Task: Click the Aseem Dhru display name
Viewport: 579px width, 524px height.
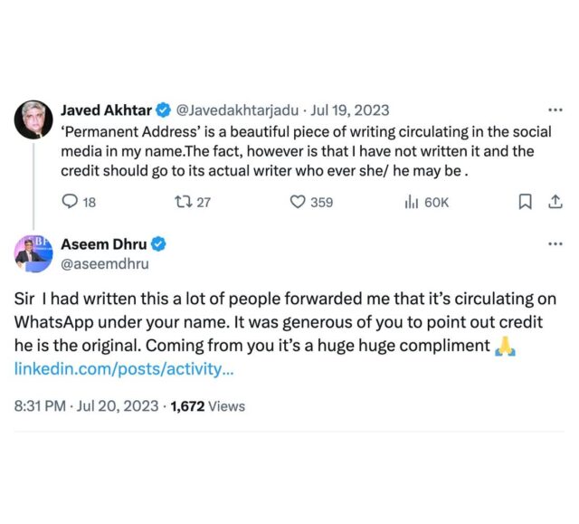Action: coord(103,244)
